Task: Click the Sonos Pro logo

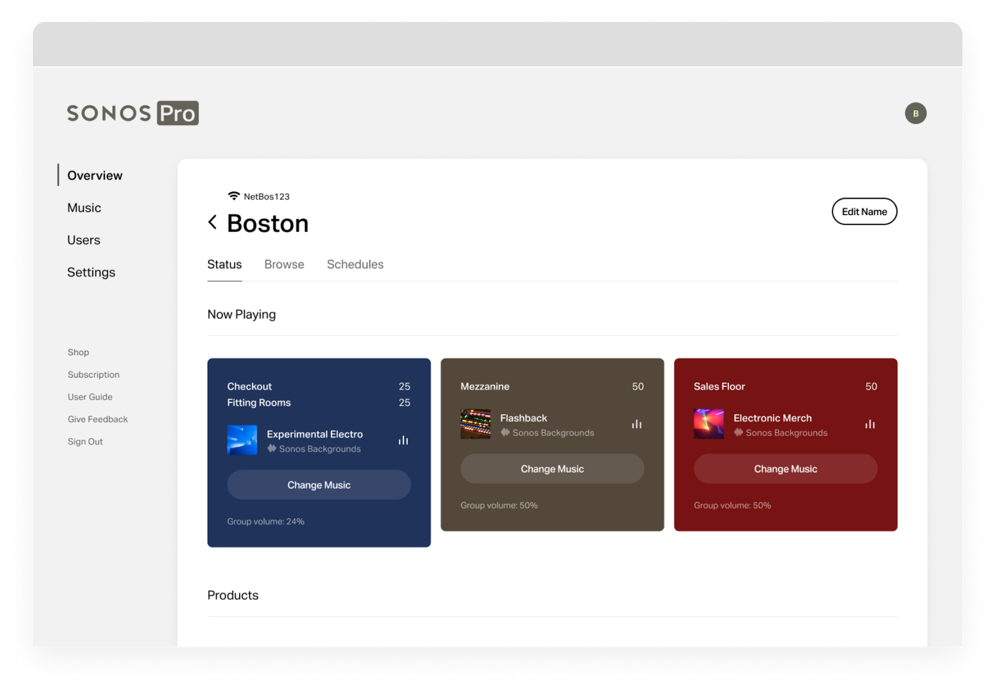Action: tap(133, 113)
